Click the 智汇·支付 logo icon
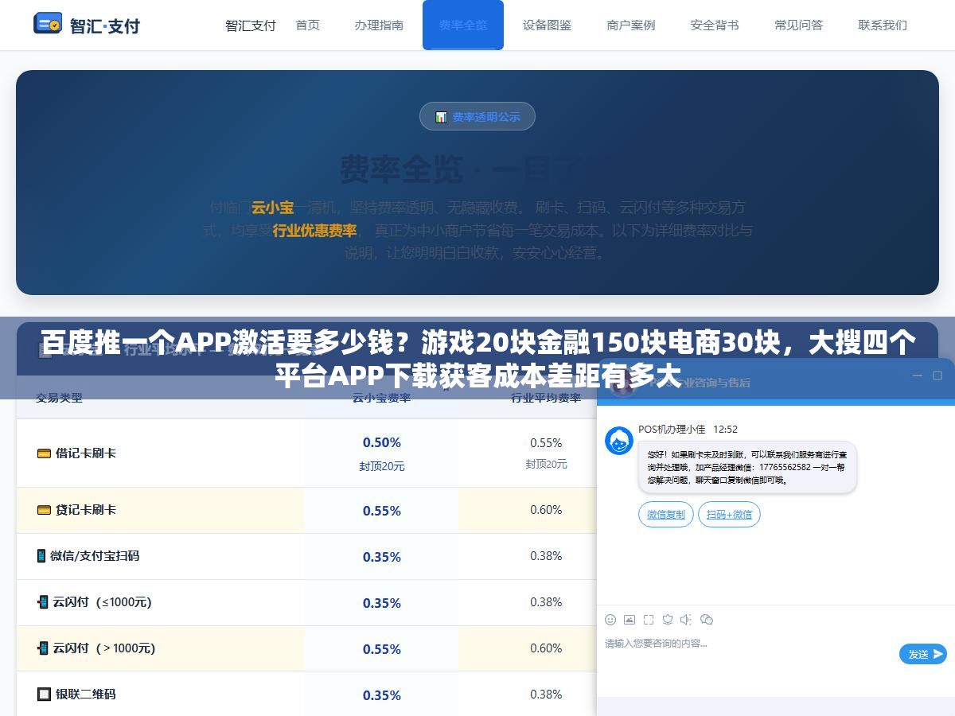The image size is (955, 716). point(48,24)
